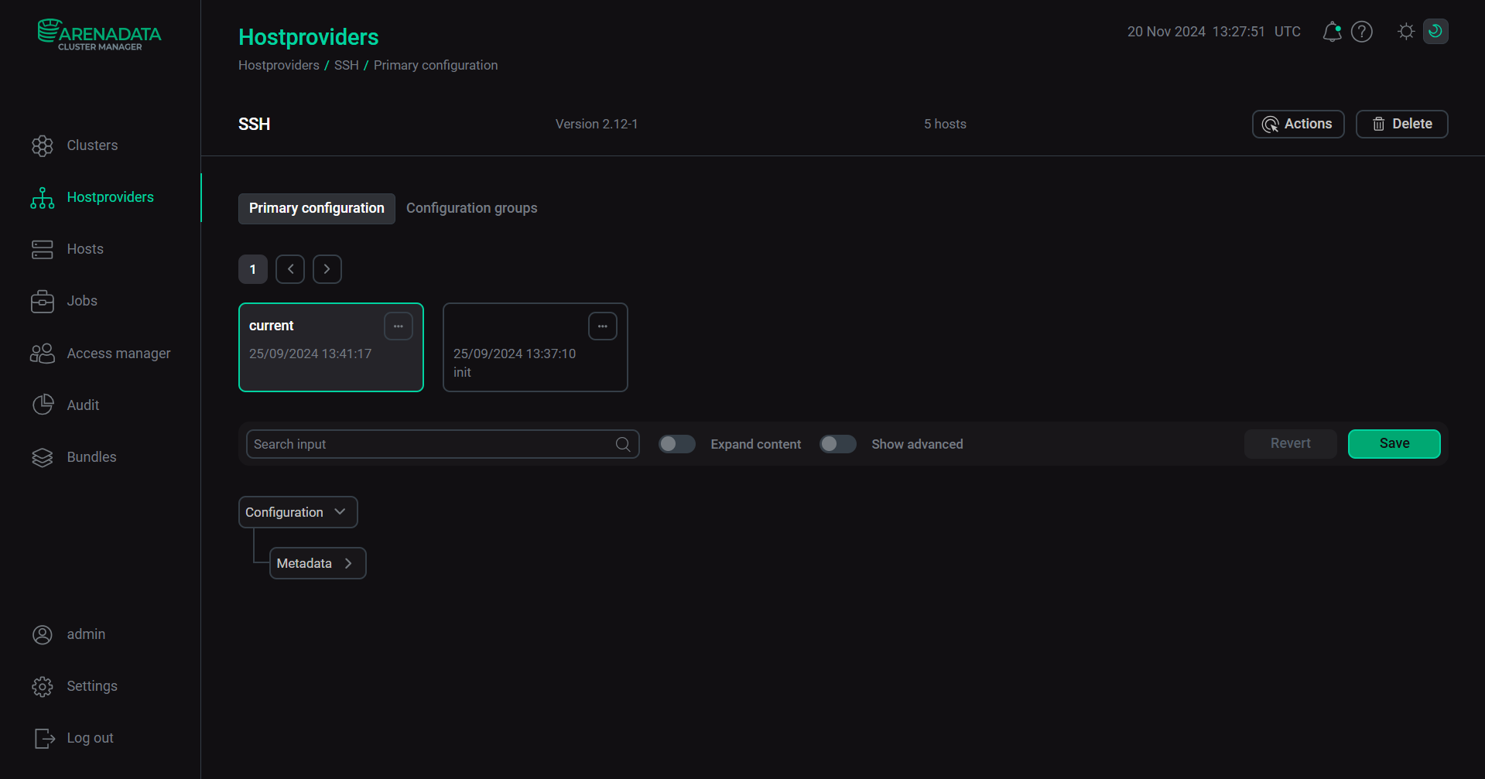Delete the SSH hostprovider

click(1401, 124)
